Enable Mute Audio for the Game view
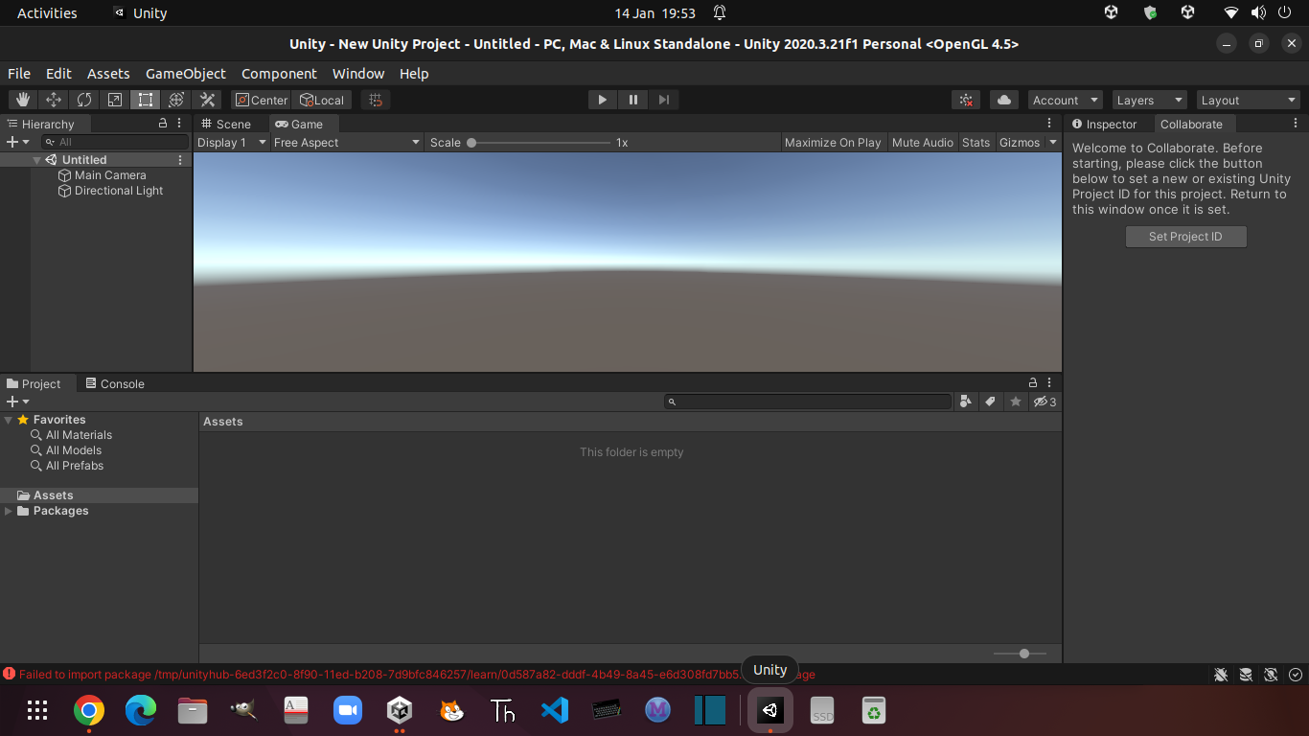The image size is (1309, 736). click(x=922, y=142)
